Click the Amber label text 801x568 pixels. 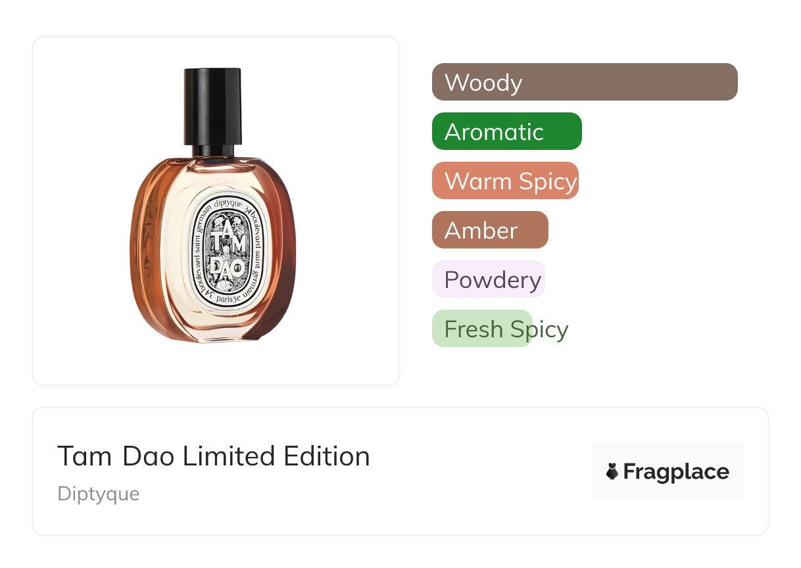pos(481,231)
